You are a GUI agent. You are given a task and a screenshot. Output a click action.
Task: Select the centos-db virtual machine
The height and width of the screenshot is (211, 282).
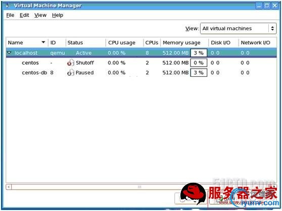coord(141,73)
